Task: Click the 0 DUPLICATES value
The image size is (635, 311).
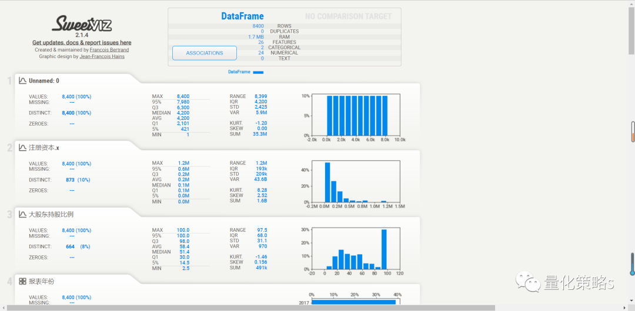Action: point(262,31)
